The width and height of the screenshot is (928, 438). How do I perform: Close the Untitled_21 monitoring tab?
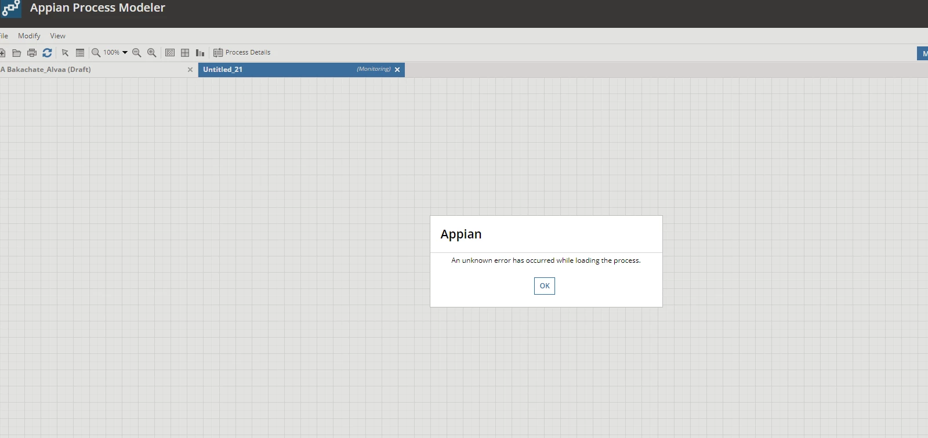tap(397, 70)
